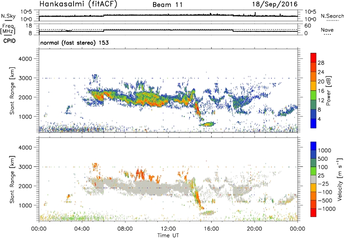
Task: Click the 'Beam 11' label
Action: click(168, 5)
